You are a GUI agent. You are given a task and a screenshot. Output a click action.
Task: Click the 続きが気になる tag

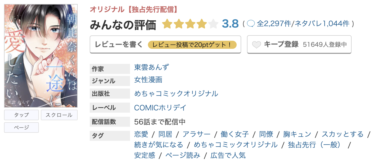159,145
